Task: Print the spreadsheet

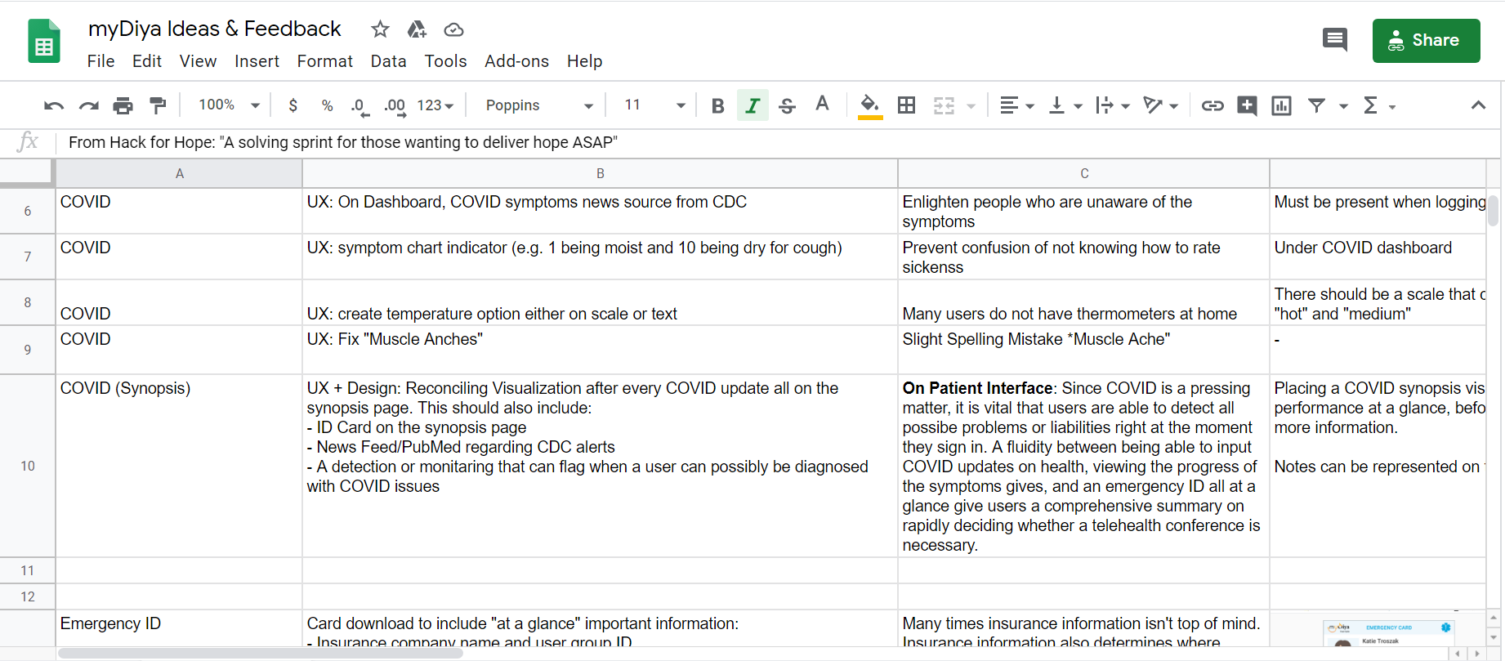Action: click(x=123, y=105)
